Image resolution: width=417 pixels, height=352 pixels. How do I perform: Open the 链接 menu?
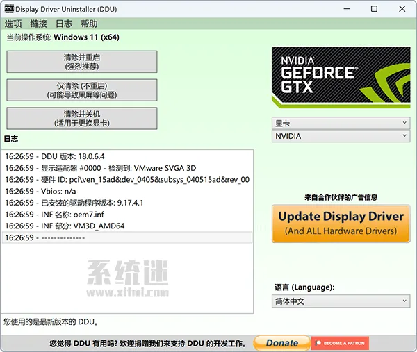[38, 24]
